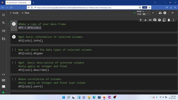This screenshot has width=178, height=100.
Task: Open the browser tab list dropdown
Action: click(x=155, y=2)
